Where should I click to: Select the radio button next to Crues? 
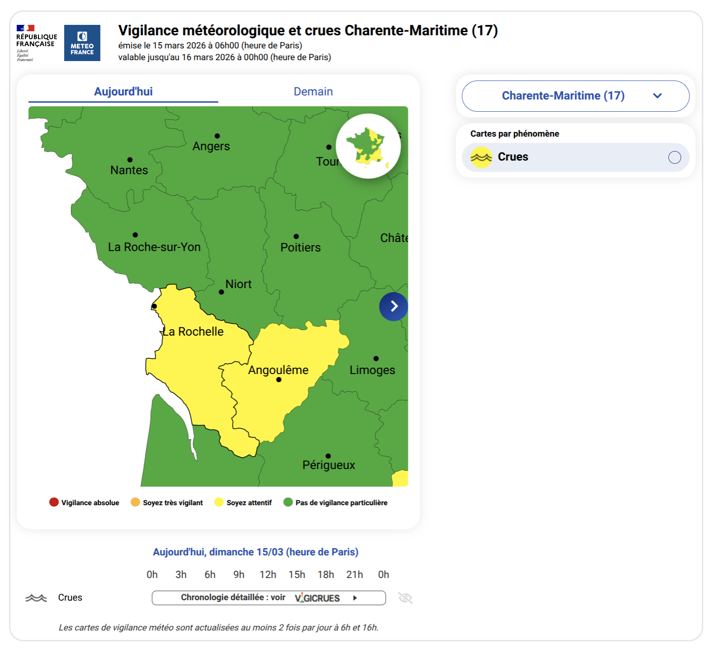[x=674, y=157]
